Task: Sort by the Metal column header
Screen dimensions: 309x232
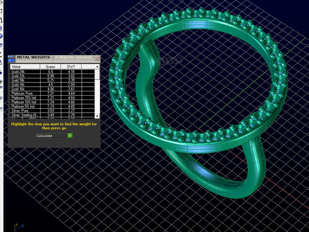Action: pyautogui.click(x=25, y=67)
